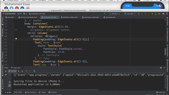Click console text "Restarted application in 4,686ms."
The width and height of the screenshot is (169, 95).
tap(37, 84)
